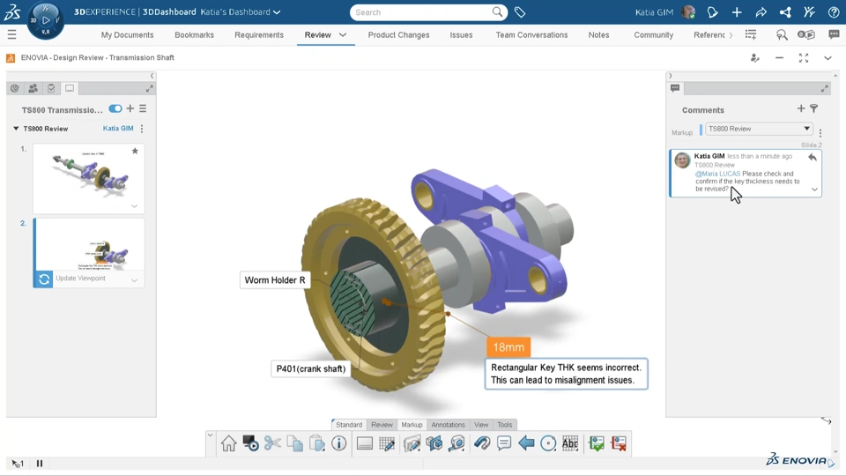Click the plus add icon in top bar
Screen dimensions: 846x476
737,12
